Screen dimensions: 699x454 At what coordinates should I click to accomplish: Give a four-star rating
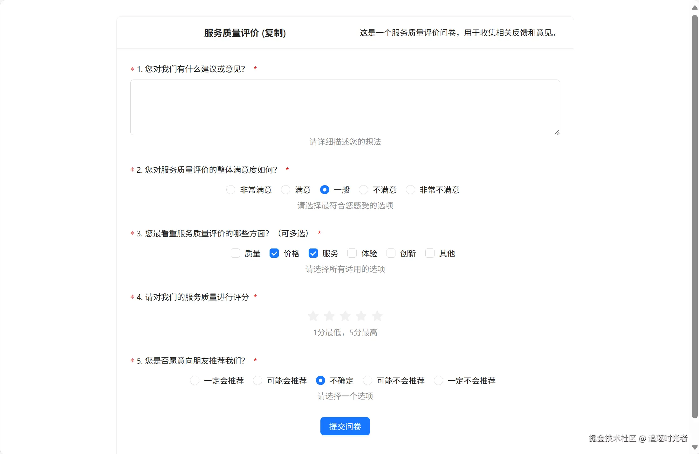(361, 316)
